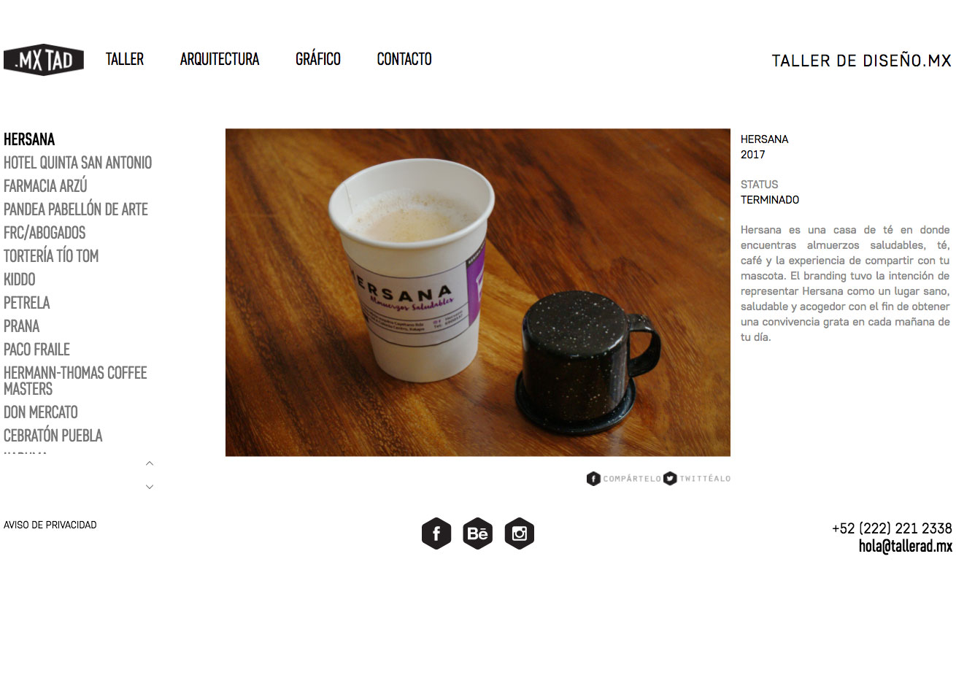Share on Facebook via Compártelo
956x686 pixels.
[624, 479]
